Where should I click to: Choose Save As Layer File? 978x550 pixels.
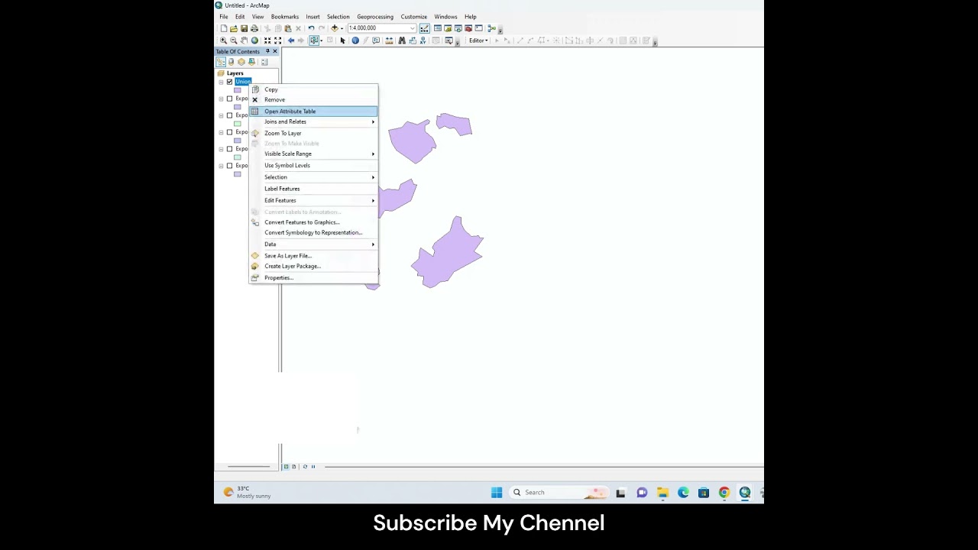pos(313,256)
